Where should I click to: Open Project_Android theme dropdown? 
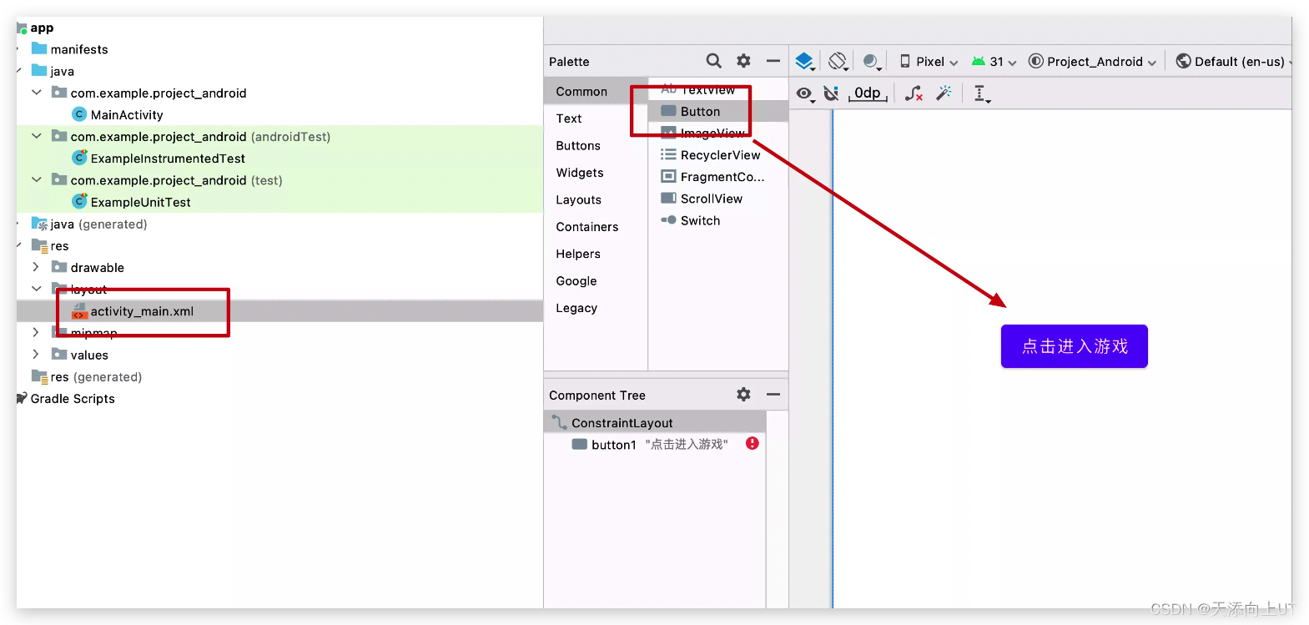click(1093, 62)
